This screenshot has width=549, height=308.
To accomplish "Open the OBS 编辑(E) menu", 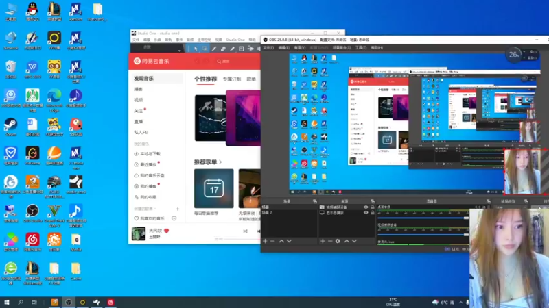I will pyautogui.click(x=284, y=47).
